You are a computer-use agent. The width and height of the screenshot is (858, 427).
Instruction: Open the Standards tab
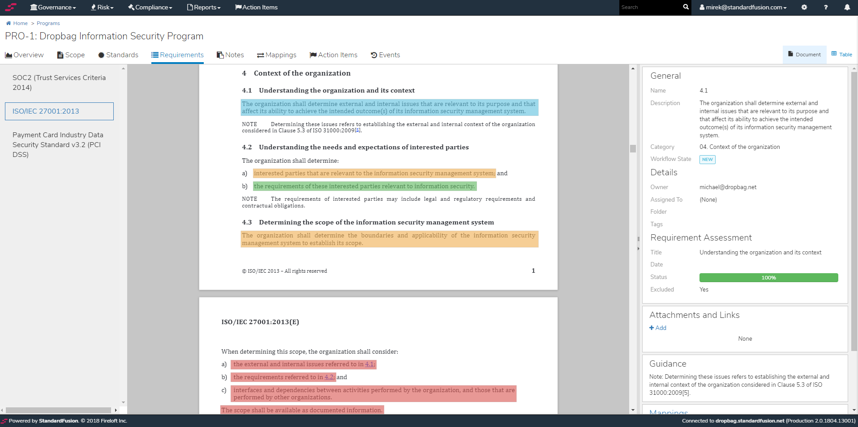[118, 55]
